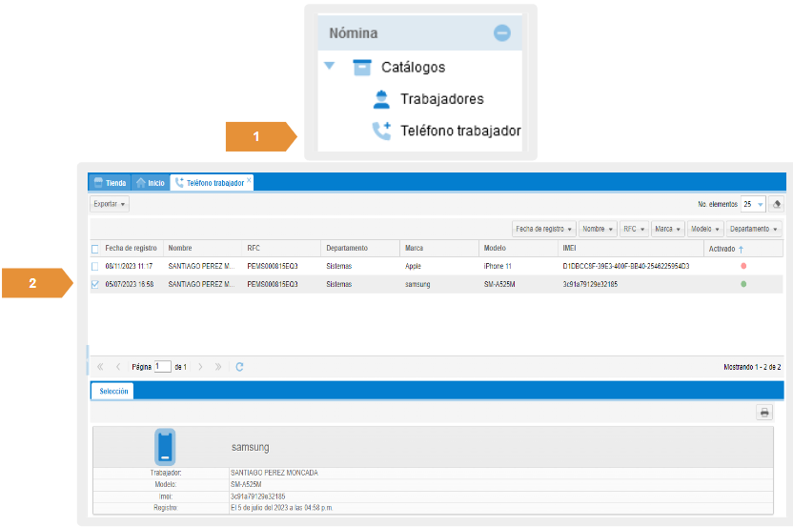
Task: Open Teléfono trabajador in the menu tree
Action: tap(459, 131)
